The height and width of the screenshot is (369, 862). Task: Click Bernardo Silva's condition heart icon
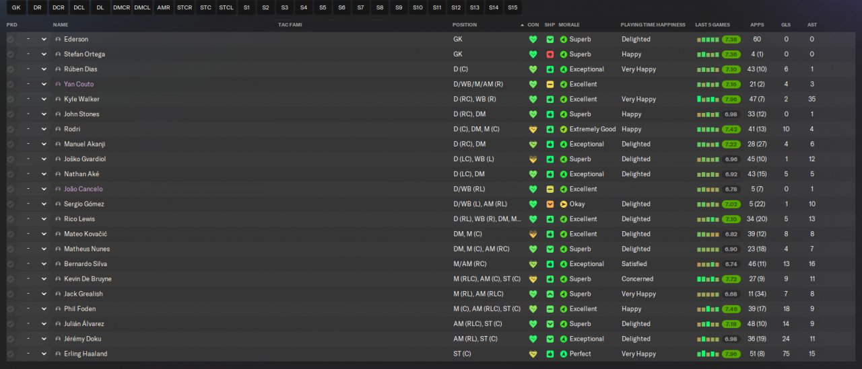533,264
